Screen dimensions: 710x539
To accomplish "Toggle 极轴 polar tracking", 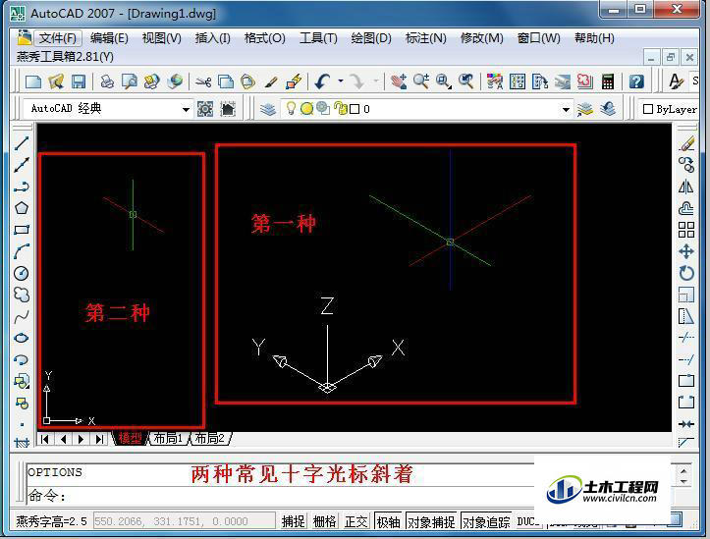I will [x=388, y=521].
